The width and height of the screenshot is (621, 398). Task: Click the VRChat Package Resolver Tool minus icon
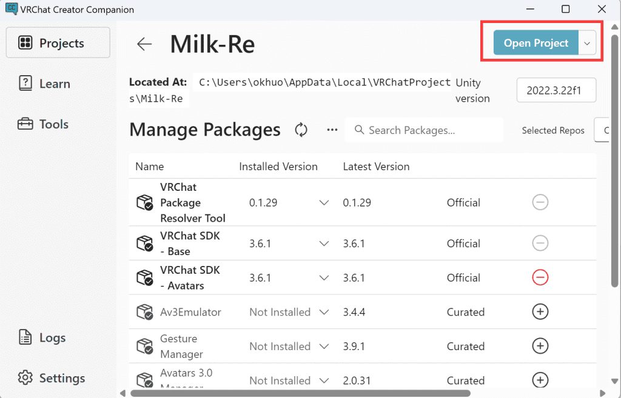pyautogui.click(x=540, y=202)
